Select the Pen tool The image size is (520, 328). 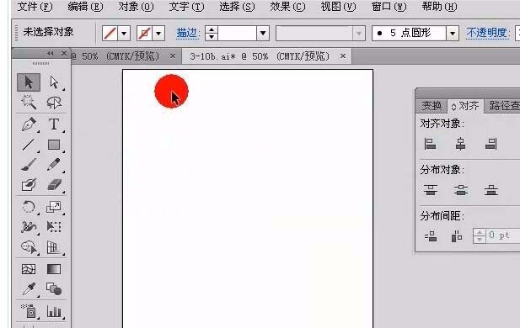pyautogui.click(x=29, y=124)
